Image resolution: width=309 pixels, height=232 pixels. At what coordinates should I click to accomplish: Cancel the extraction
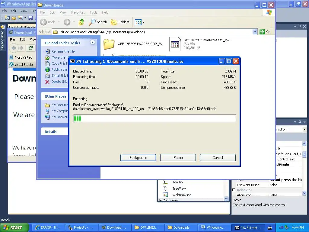(218, 158)
